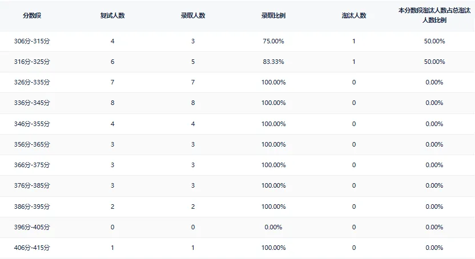This screenshot has height=259, width=475.
Task: Click the 75.00% admission rate cell
Action: (x=273, y=41)
